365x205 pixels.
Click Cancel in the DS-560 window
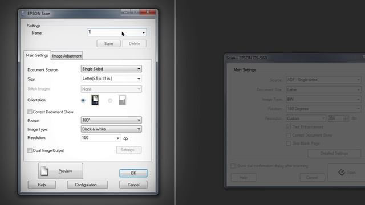[312, 178]
